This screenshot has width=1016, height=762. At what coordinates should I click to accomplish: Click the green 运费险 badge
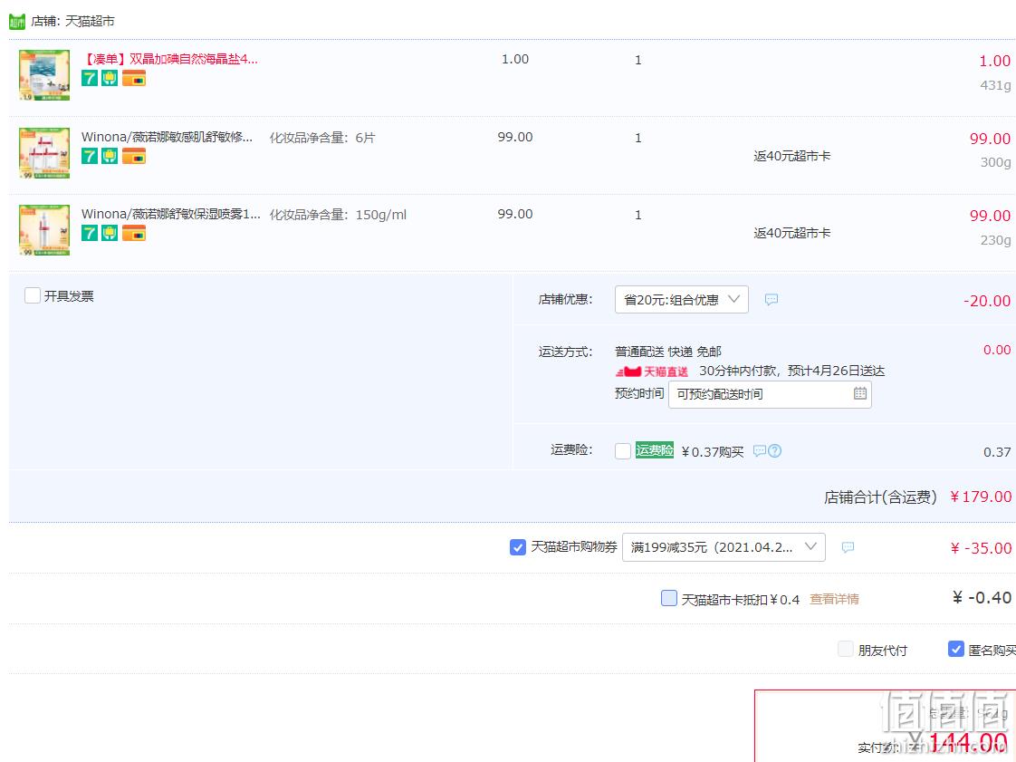pyautogui.click(x=655, y=450)
